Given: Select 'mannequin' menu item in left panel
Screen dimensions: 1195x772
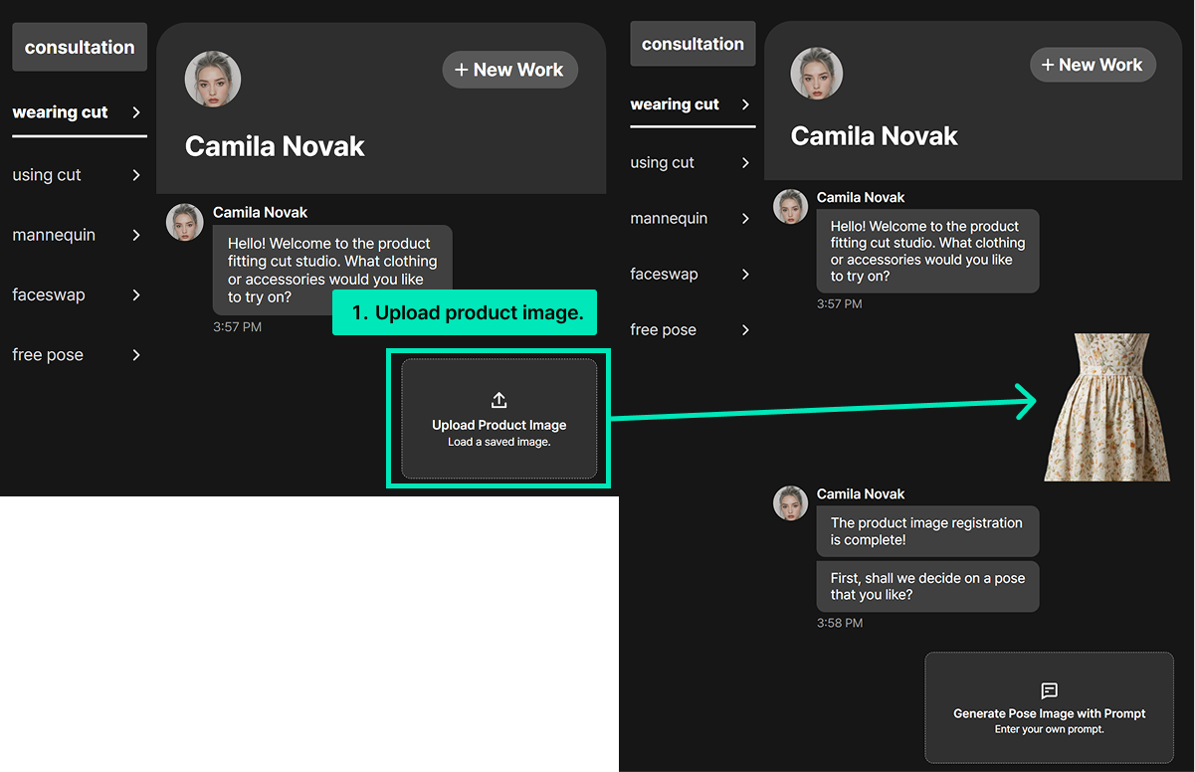Looking at the screenshot, I should 79,235.
